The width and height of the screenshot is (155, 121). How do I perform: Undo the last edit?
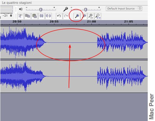point(59,16)
